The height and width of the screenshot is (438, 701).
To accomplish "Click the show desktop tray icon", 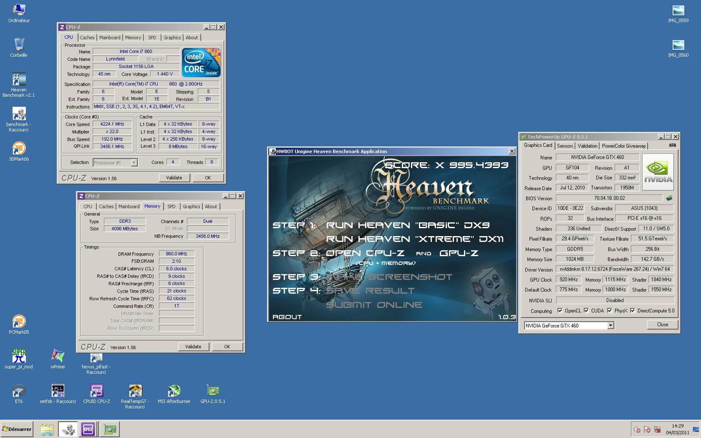I will (696, 430).
